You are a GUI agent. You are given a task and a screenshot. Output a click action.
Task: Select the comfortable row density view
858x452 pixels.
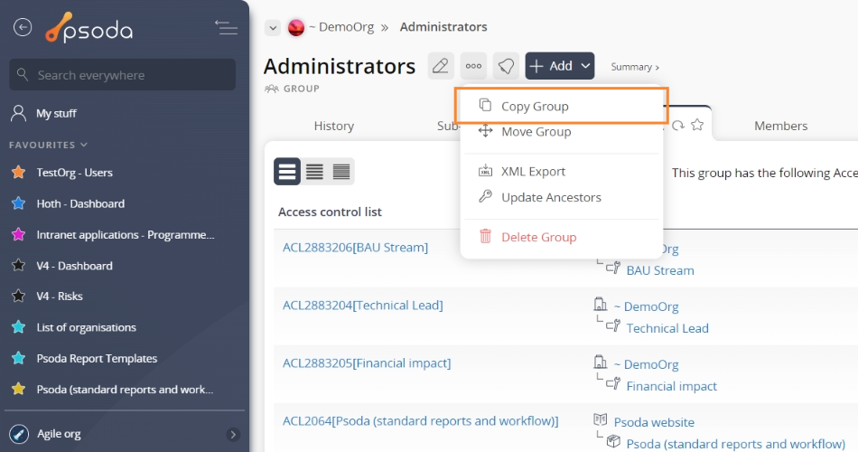pyautogui.click(x=287, y=172)
